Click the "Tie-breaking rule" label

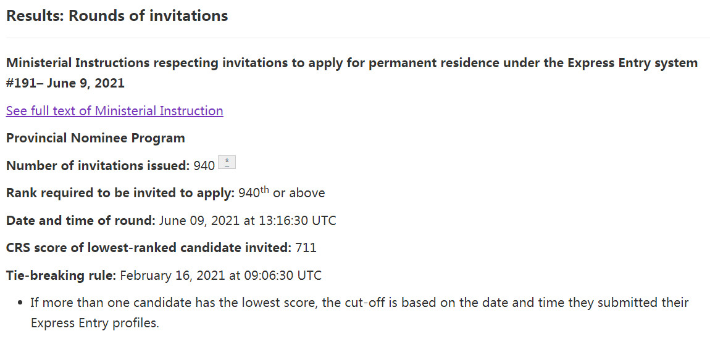pyautogui.click(x=61, y=275)
